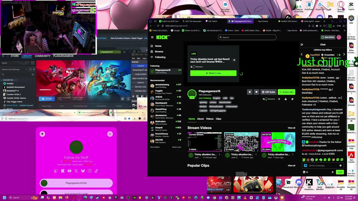Viewport: 358px width, 201px height.
Task: Click the report warning triangle icon
Action: tap(286, 99)
